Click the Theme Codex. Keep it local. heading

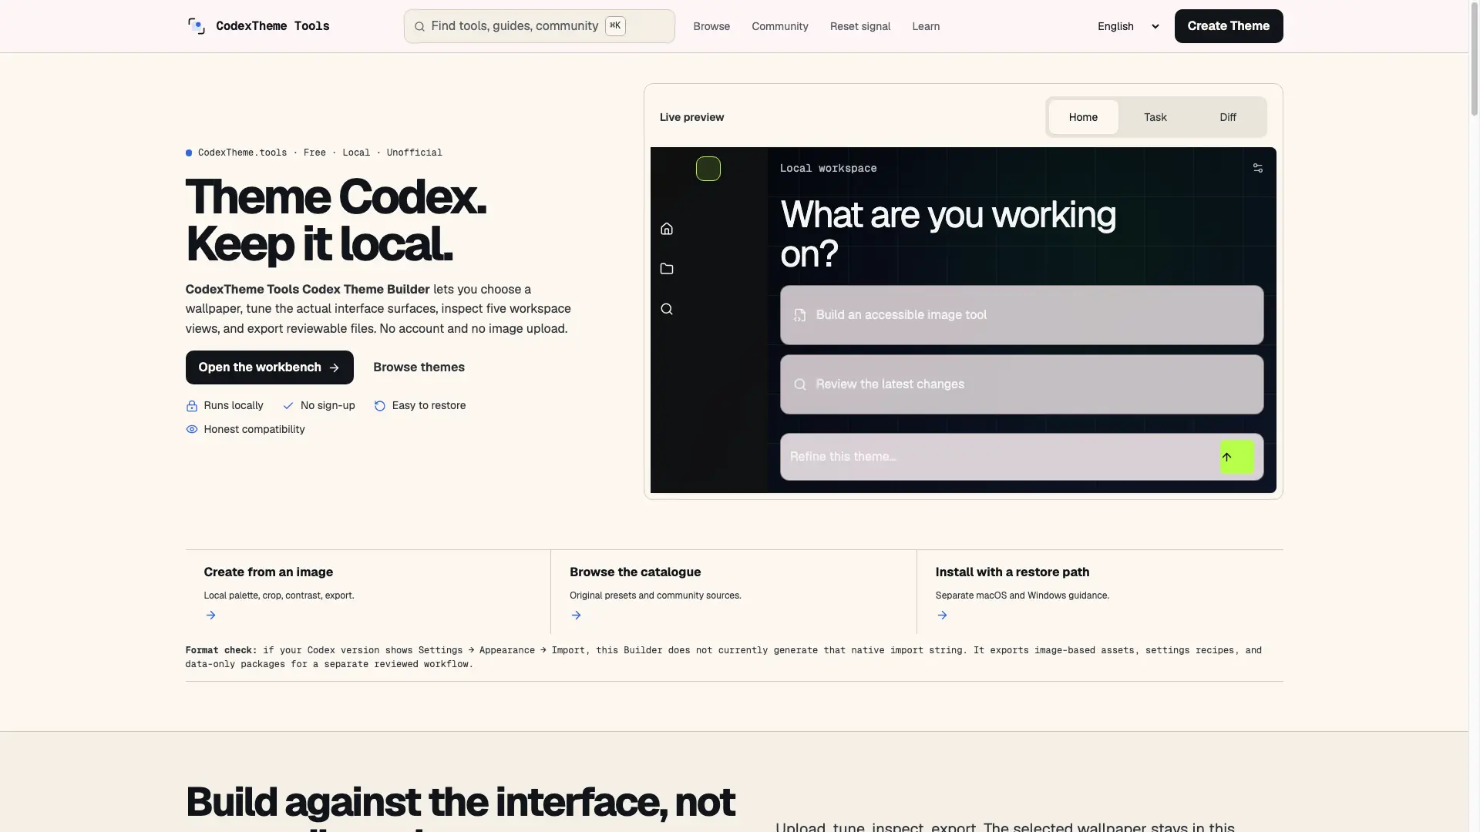(336, 220)
